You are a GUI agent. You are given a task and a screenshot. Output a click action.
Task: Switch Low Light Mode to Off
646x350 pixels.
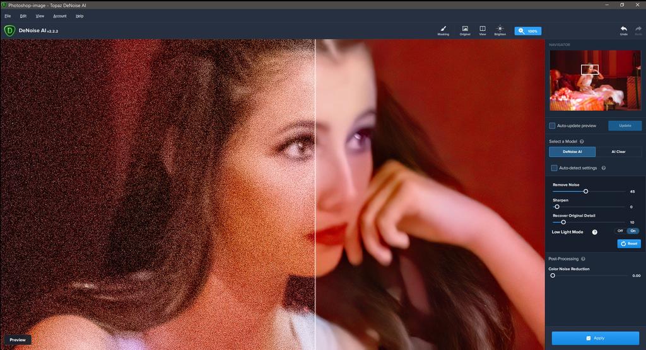(x=620, y=231)
